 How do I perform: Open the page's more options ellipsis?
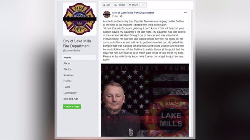click(143, 5)
